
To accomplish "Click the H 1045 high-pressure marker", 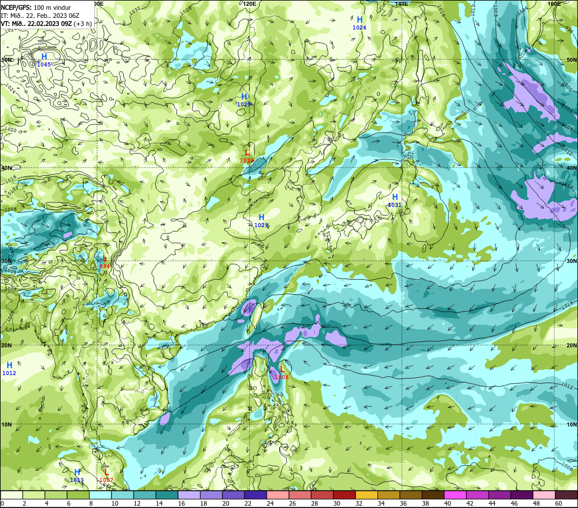I will [44, 60].
